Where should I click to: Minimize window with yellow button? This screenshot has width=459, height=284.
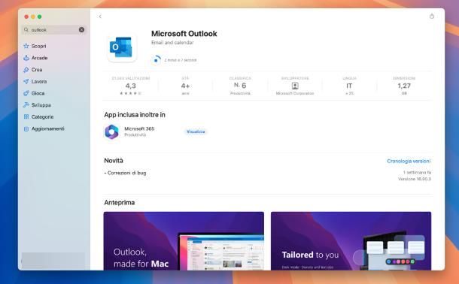click(33, 17)
